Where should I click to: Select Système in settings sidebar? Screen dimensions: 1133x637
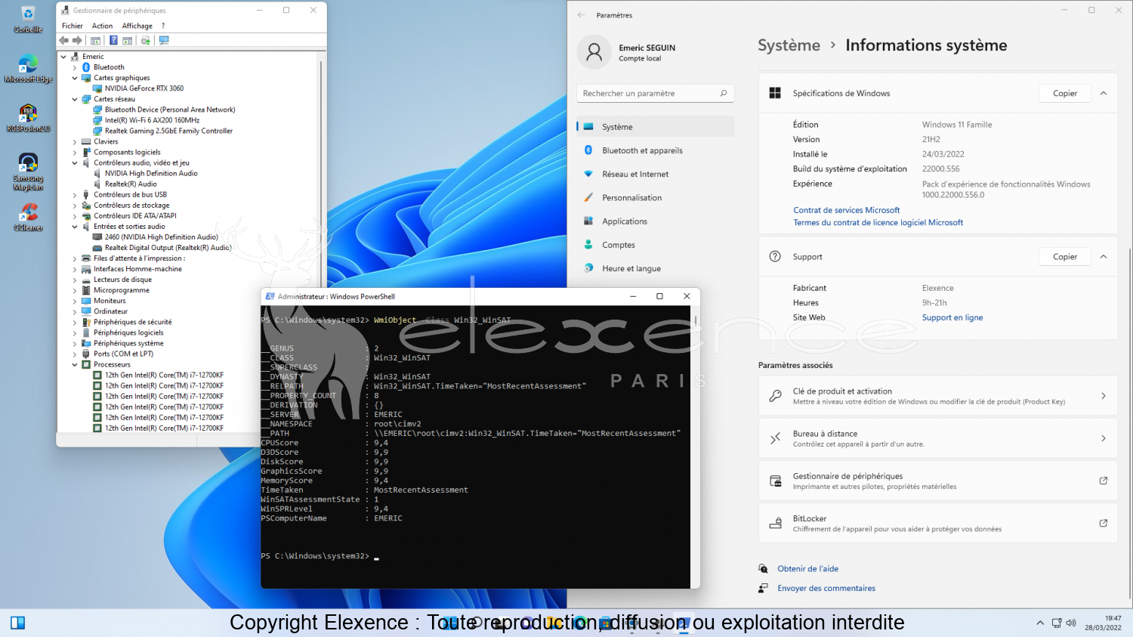[655, 127]
